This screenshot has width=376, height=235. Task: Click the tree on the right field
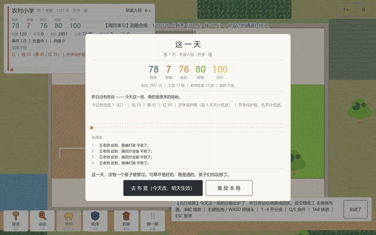pos(359,110)
